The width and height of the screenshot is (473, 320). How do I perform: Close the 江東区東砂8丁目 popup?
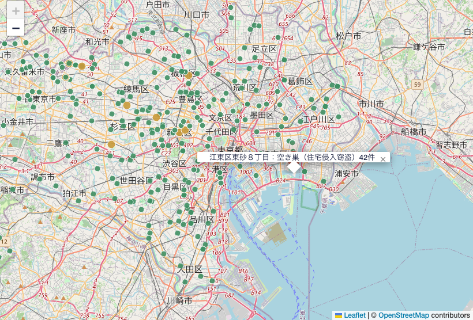pyautogui.click(x=383, y=159)
